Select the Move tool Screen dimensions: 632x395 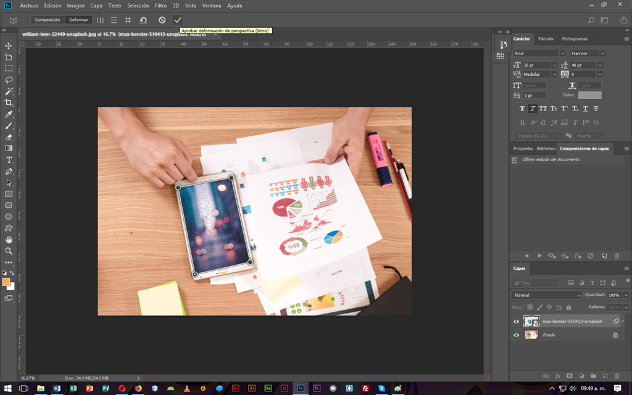[x=9, y=46]
